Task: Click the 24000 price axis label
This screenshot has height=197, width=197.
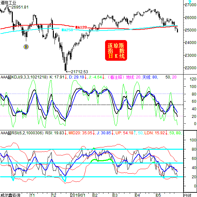Action: coord(191,43)
